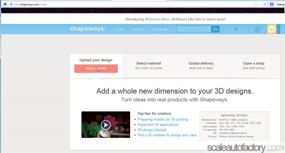
Task: Click the shapeways logo
Action: pyautogui.click(x=88, y=29)
